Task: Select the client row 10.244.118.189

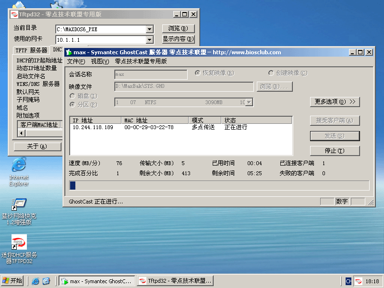Action: click(93, 128)
